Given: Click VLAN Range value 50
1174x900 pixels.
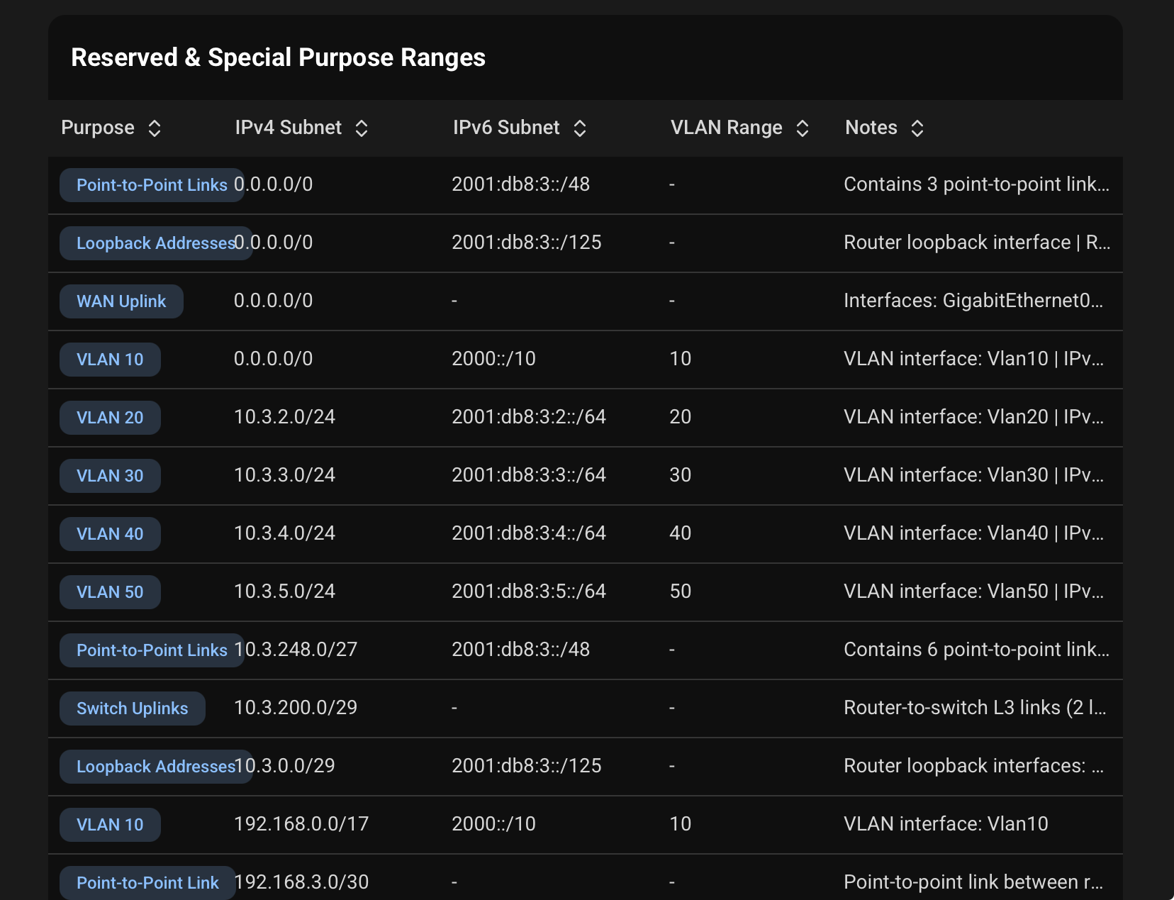Looking at the screenshot, I should (681, 591).
